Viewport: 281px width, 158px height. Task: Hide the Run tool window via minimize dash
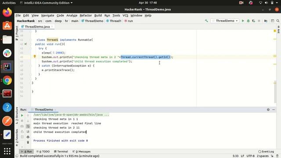274,110
